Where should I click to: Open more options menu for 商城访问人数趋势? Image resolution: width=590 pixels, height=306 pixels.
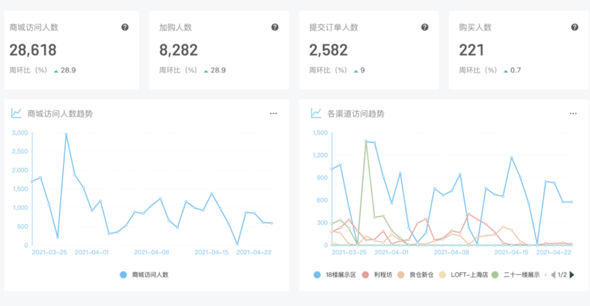click(x=274, y=114)
